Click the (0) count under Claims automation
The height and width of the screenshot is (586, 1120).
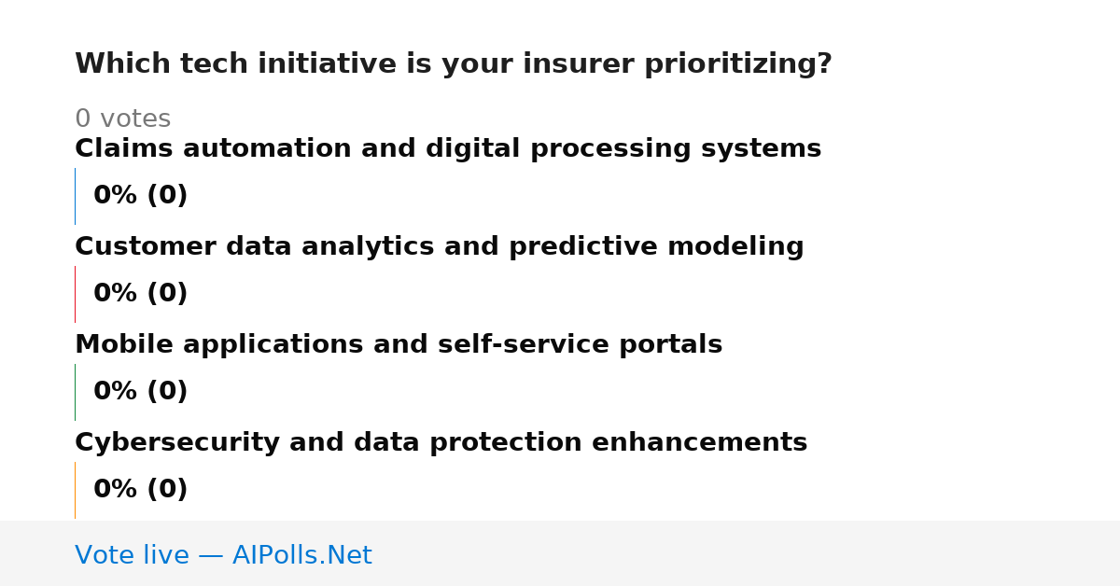pos(167,196)
